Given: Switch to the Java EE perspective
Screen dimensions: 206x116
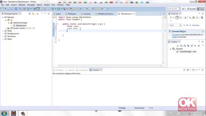Looking at the screenshot, I should pyautogui.click(x=191, y=9).
